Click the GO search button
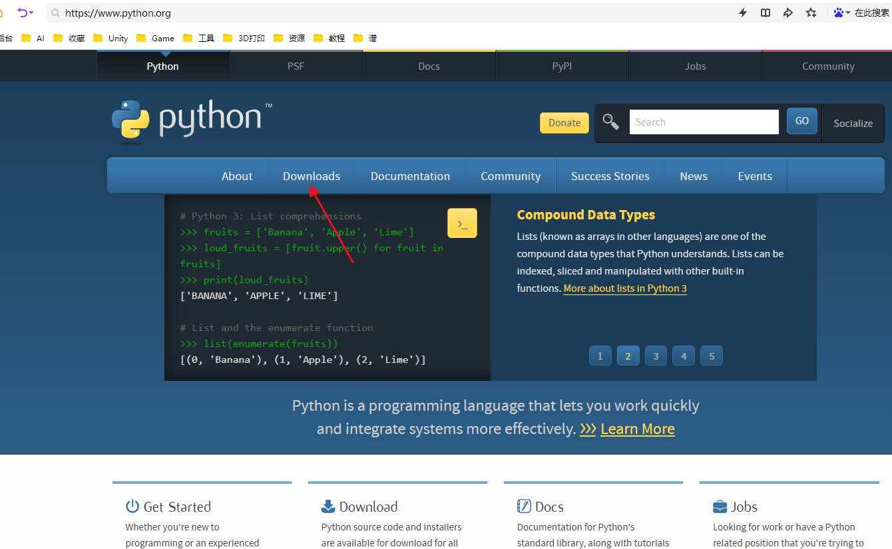The width and height of the screenshot is (892, 549). click(x=802, y=121)
